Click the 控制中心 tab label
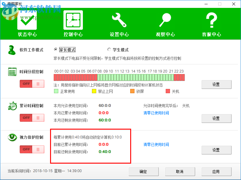The image size is (241, 180). pos(73,34)
